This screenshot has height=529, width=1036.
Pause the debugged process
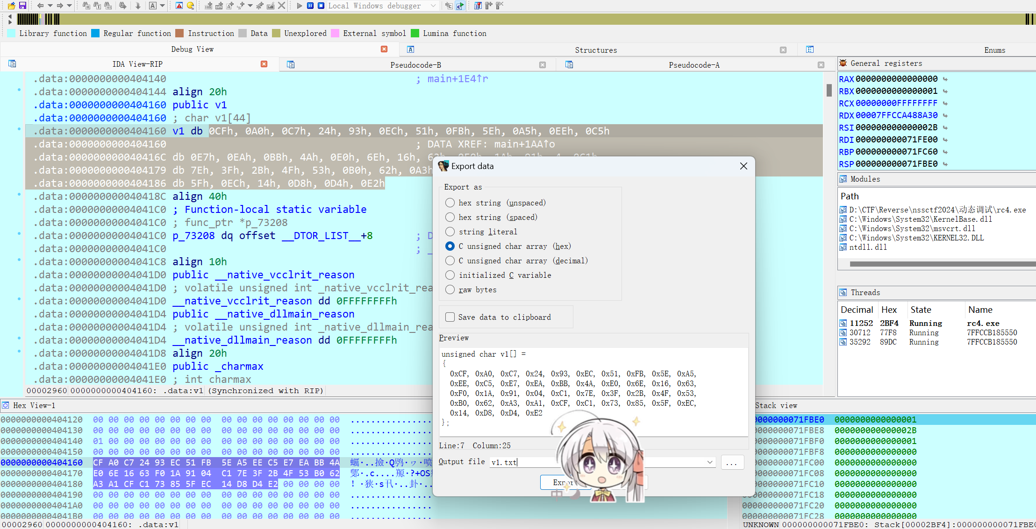point(310,6)
